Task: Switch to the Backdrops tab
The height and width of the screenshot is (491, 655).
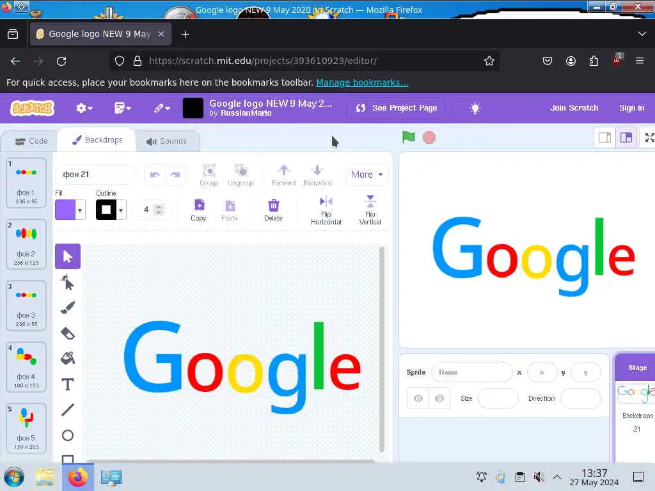Action: (97, 140)
